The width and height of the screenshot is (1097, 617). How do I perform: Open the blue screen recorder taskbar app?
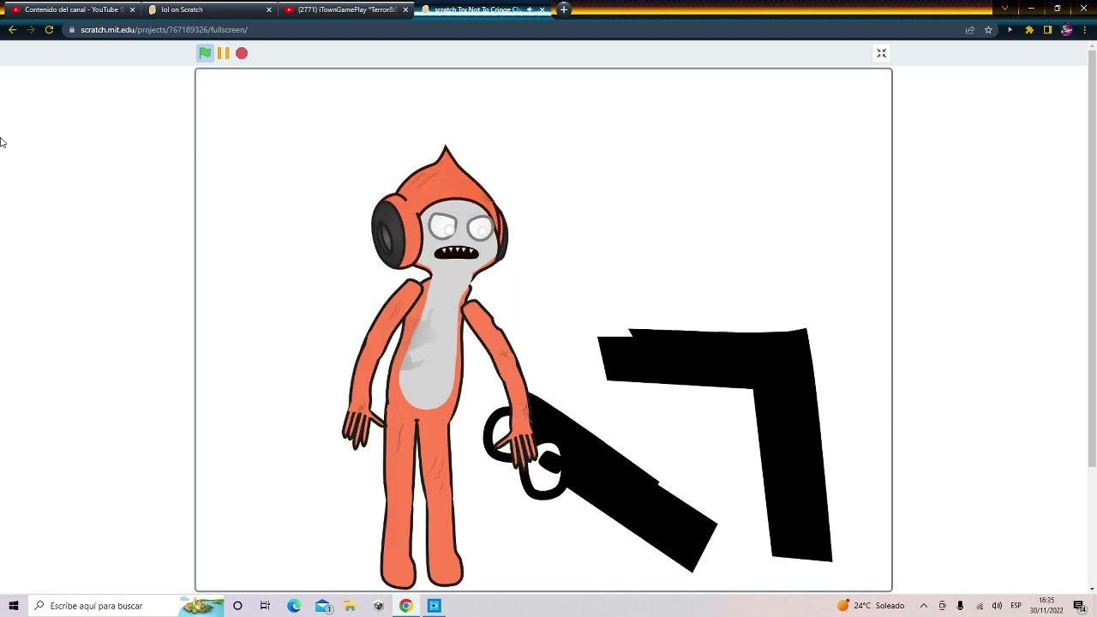pos(435,606)
